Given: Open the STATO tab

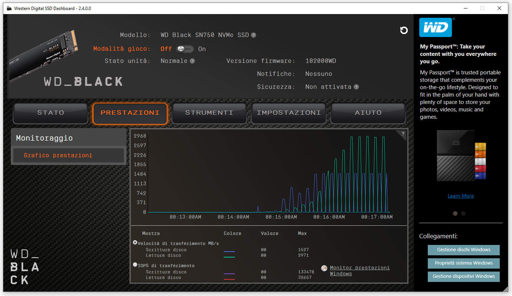Looking at the screenshot, I should click(51, 113).
